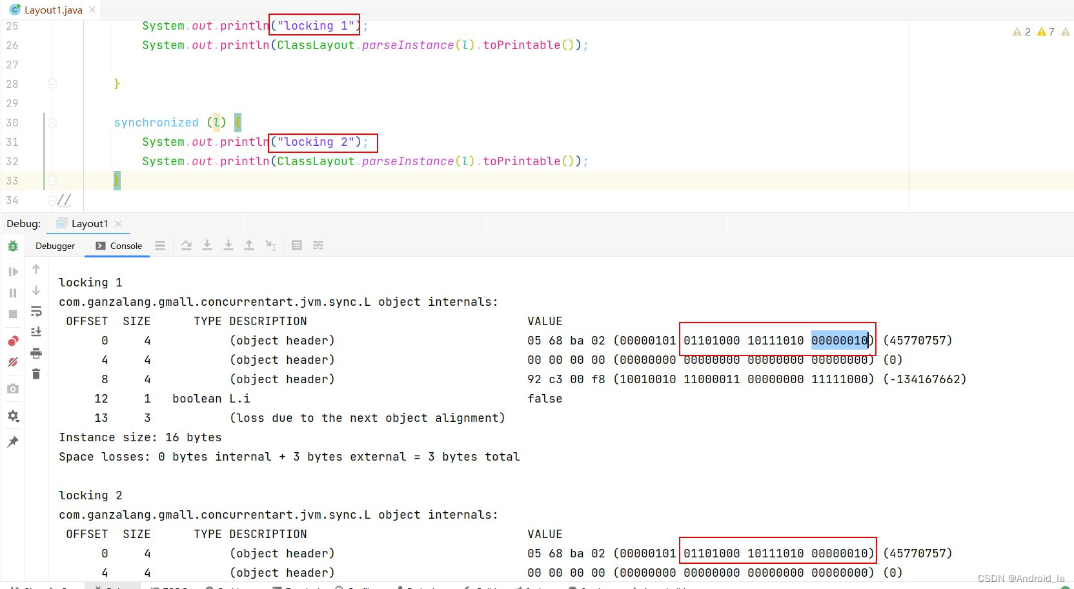Toggle Mute Breakpoints icon

click(x=13, y=362)
